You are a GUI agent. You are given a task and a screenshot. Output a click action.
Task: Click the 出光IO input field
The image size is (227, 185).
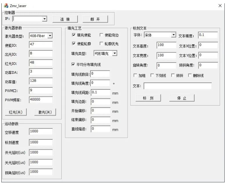pos(41,54)
